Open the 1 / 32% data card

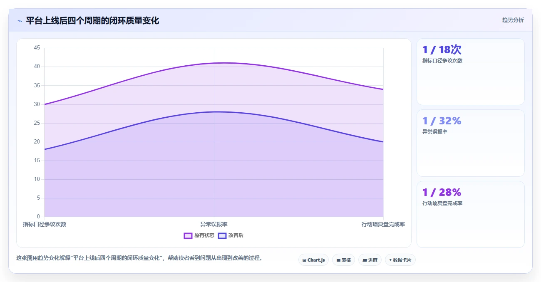470,143
